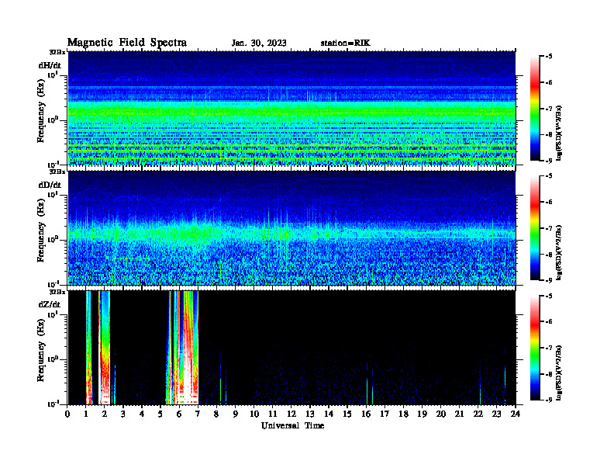Click the 10⁰ frequency tick in dH/dt panel
The height and width of the screenshot is (475, 614).
point(53,120)
